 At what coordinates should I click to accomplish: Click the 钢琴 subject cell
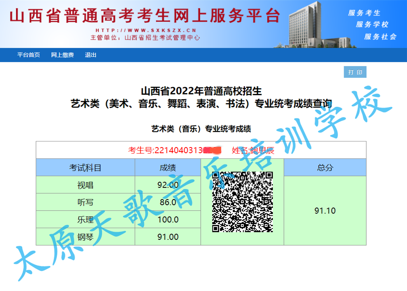tap(86, 237)
